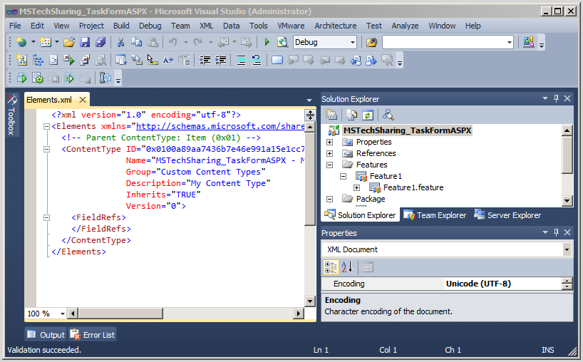The height and width of the screenshot is (362, 583).
Task: Sort Properties alphabetically with A-Z icon
Action: click(x=346, y=267)
